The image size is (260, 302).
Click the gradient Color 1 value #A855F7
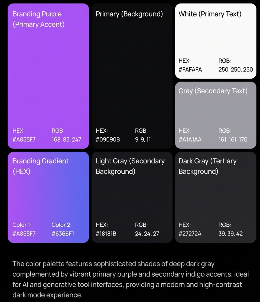[x=24, y=234]
